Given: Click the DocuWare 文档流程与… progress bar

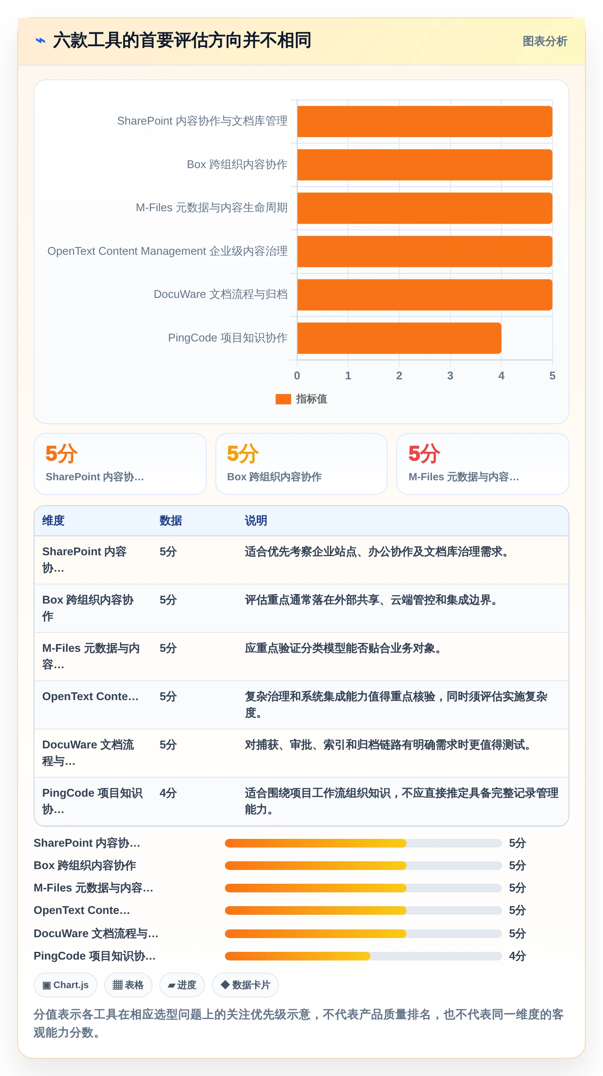Looking at the screenshot, I should pos(363,934).
